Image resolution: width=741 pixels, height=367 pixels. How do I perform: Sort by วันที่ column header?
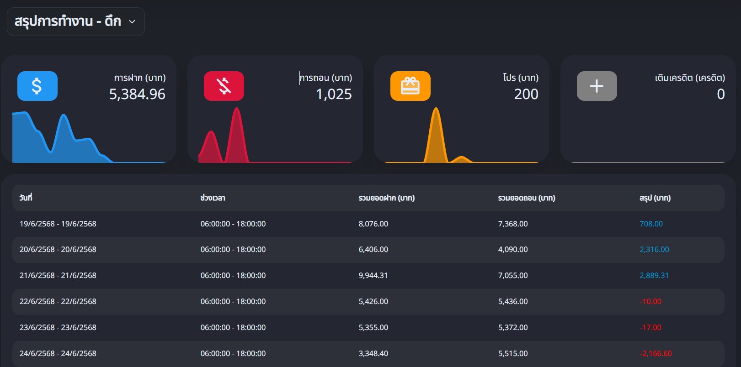click(x=26, y=198)
